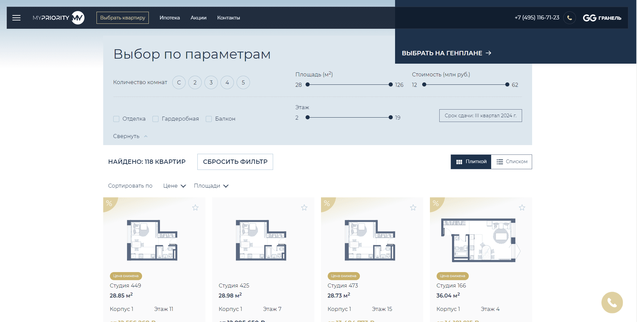Switch to Плиткой grid view
This screenshot has width=637, height=322.
coord(471,162)
